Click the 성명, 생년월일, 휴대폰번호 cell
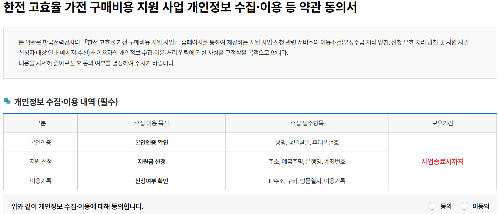 [307, 142]
